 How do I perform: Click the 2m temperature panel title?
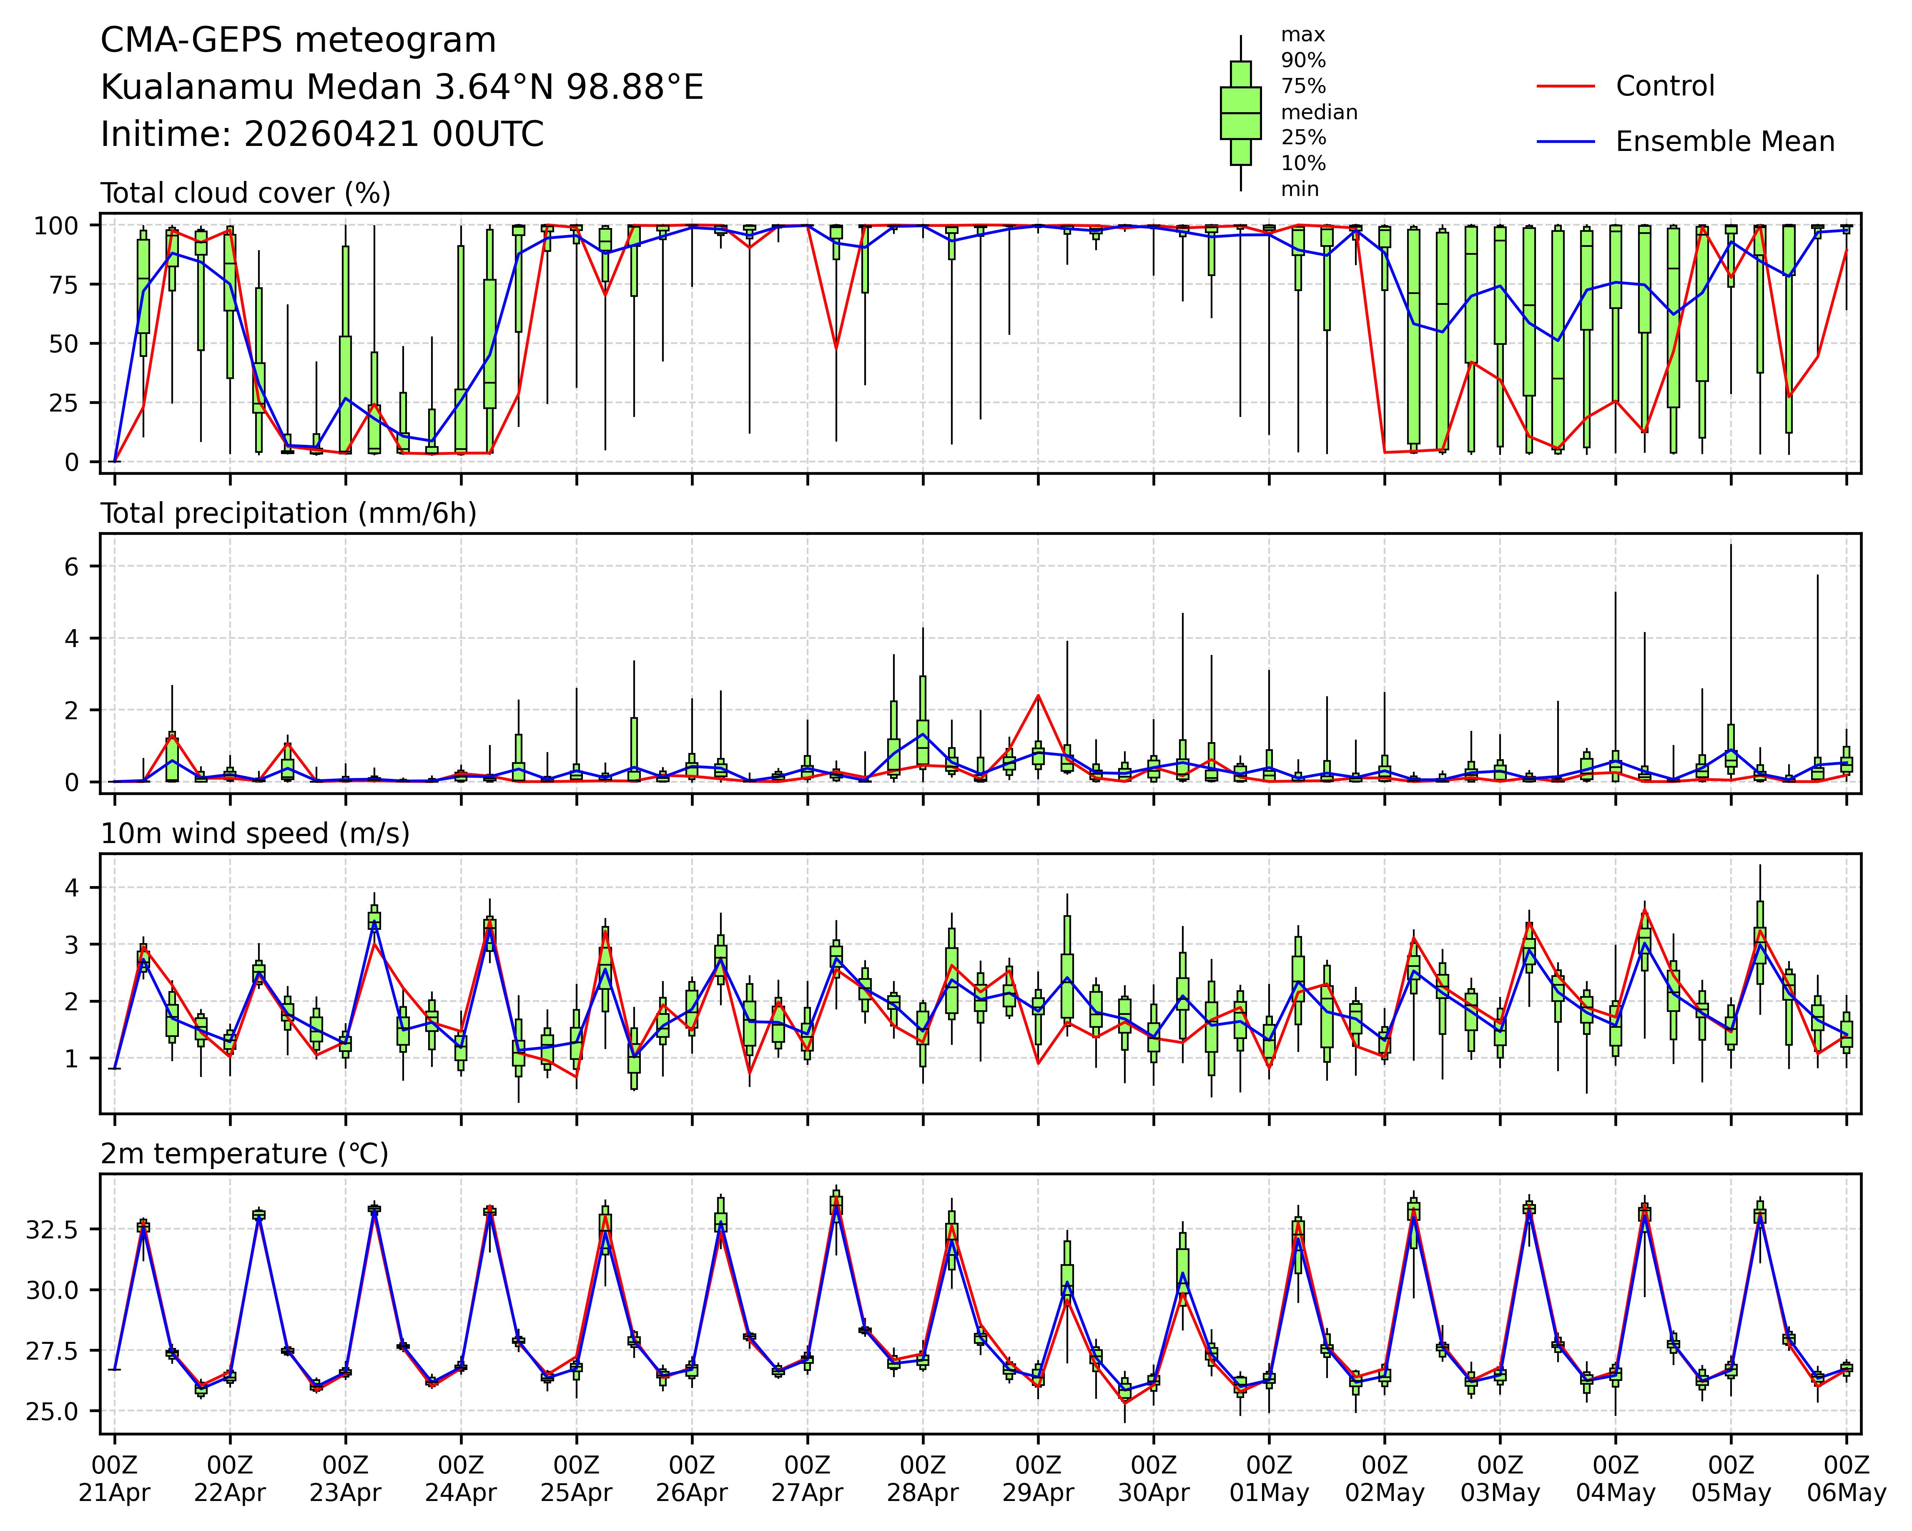[x=245, y=1154]
